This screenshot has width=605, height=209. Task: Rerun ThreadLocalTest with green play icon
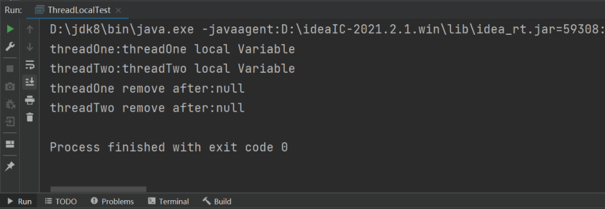click(x=10, y=29)
